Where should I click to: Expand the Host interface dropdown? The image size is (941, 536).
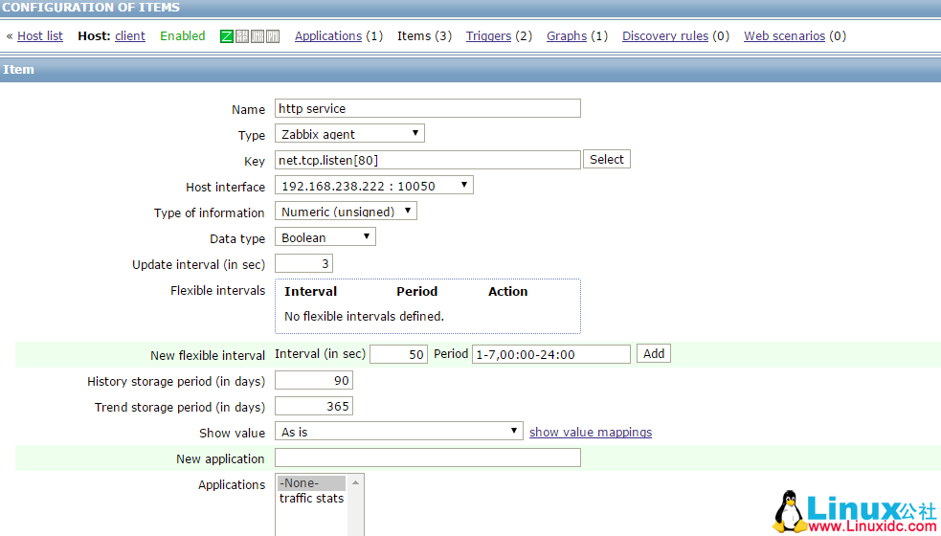(373, 186)
